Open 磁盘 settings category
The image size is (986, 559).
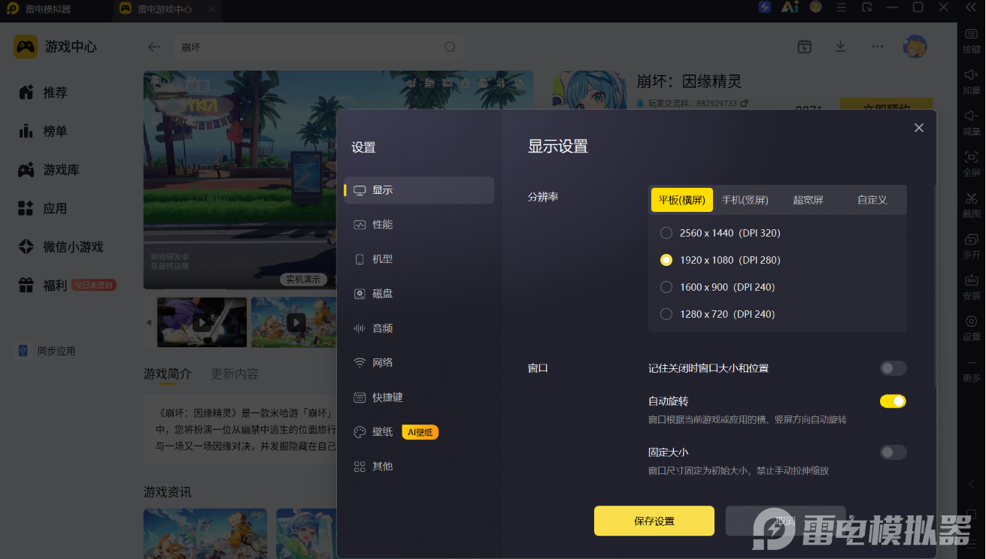pos(419,294)
